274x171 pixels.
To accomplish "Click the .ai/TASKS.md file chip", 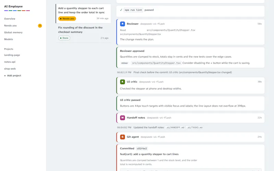I will pos(195,127).
